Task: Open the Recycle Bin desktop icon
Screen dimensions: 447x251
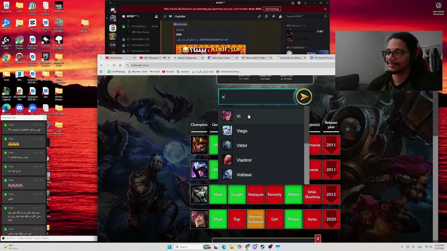Action: 6,7
